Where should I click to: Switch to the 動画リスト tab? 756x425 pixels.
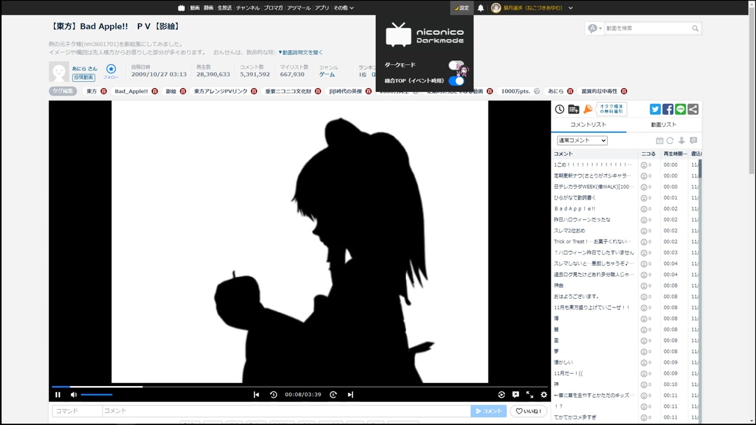664,125
